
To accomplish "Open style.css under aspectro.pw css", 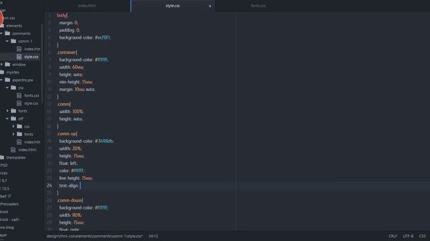I will click(31, 103).
